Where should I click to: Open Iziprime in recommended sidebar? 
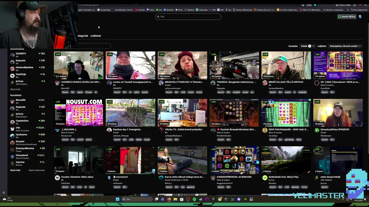click(x=28, y=163)
